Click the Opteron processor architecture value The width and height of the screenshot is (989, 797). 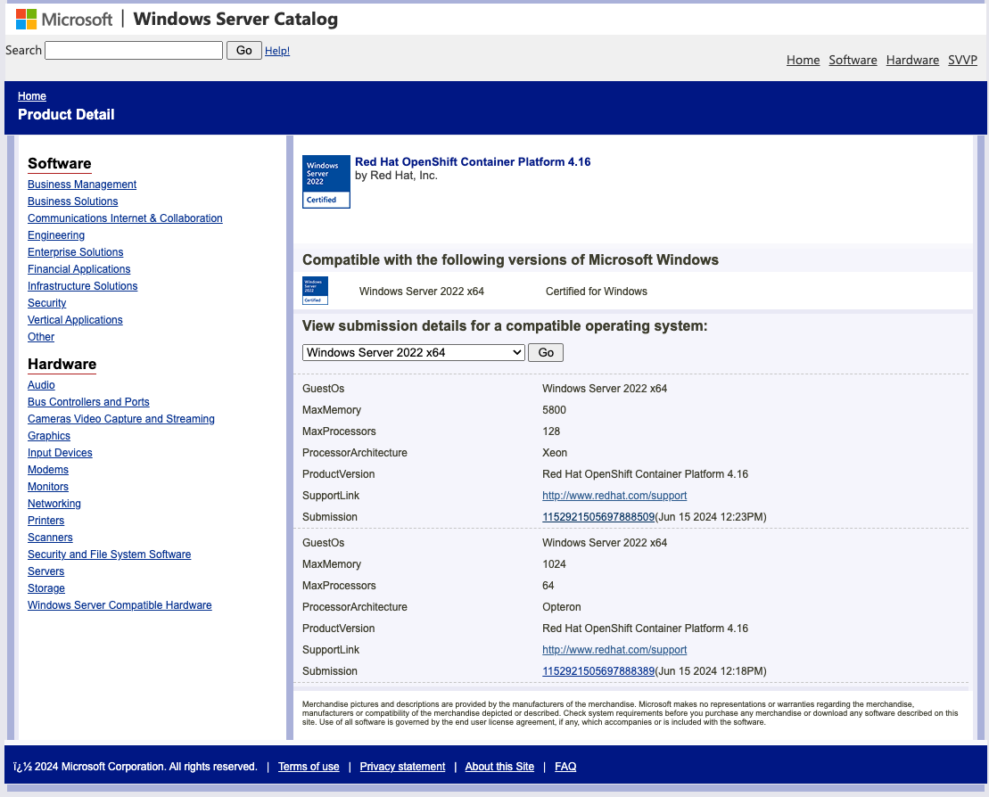tap(561, 607)
